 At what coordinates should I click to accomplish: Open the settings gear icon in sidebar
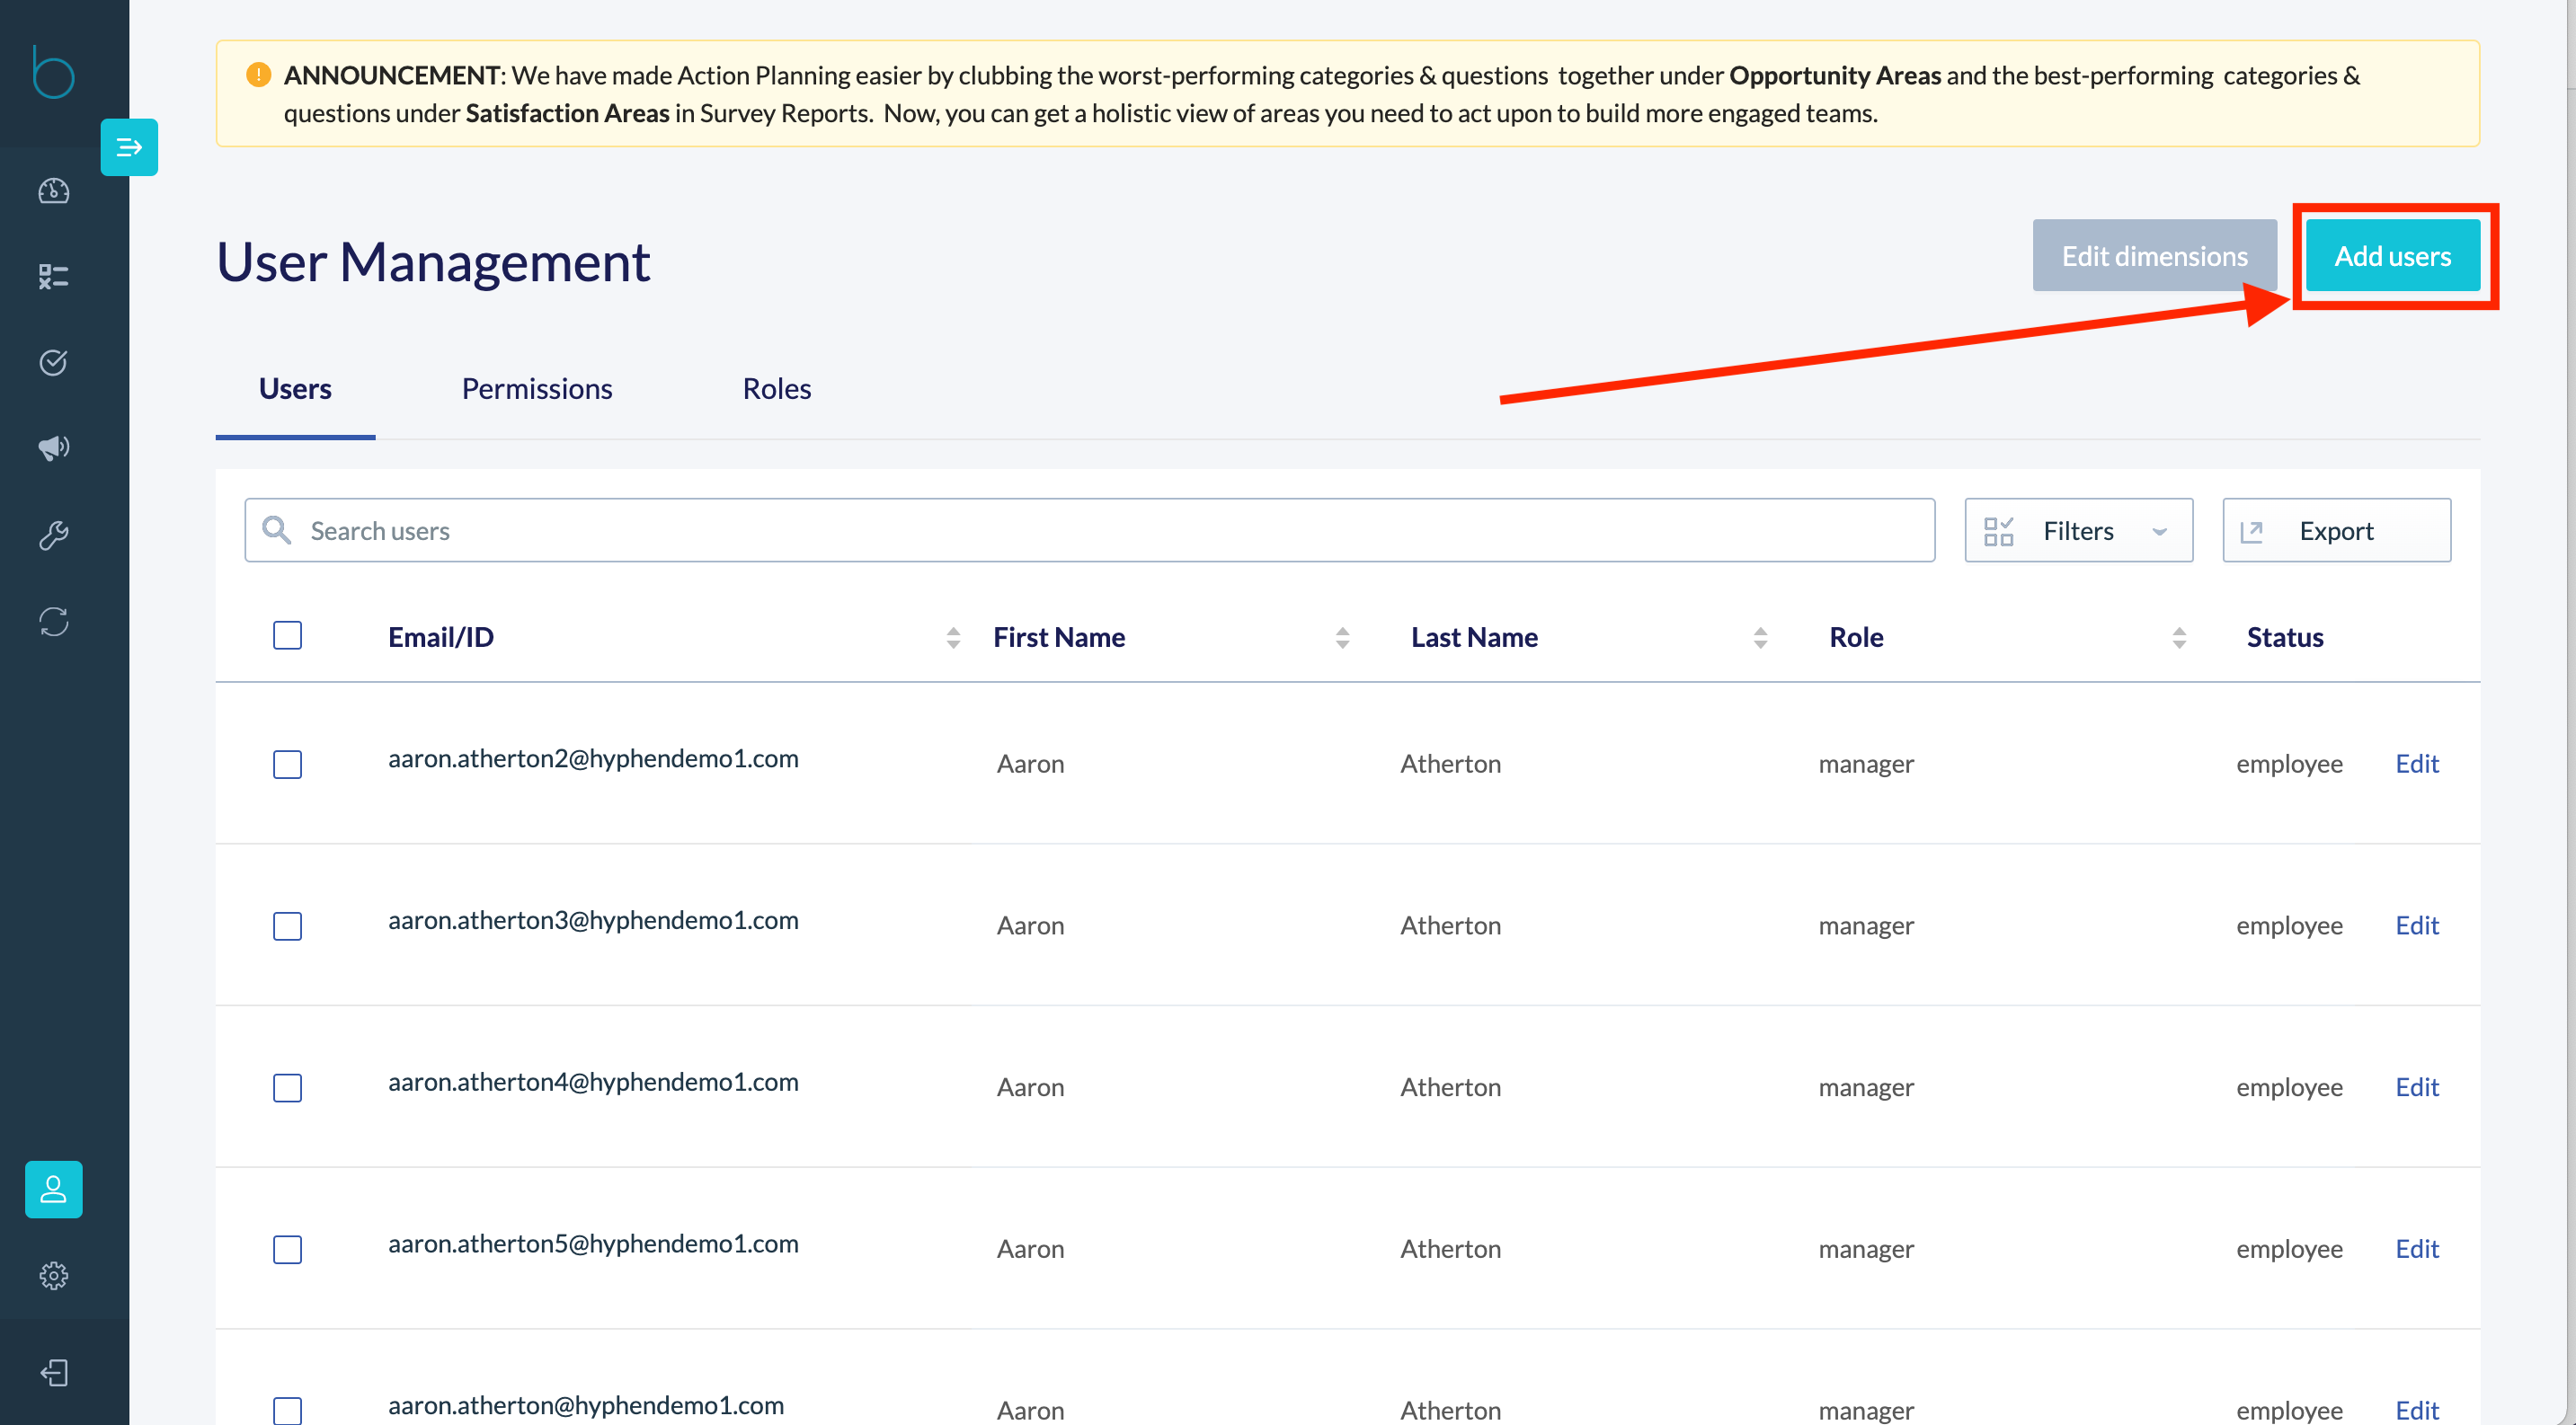(54, 1275)
